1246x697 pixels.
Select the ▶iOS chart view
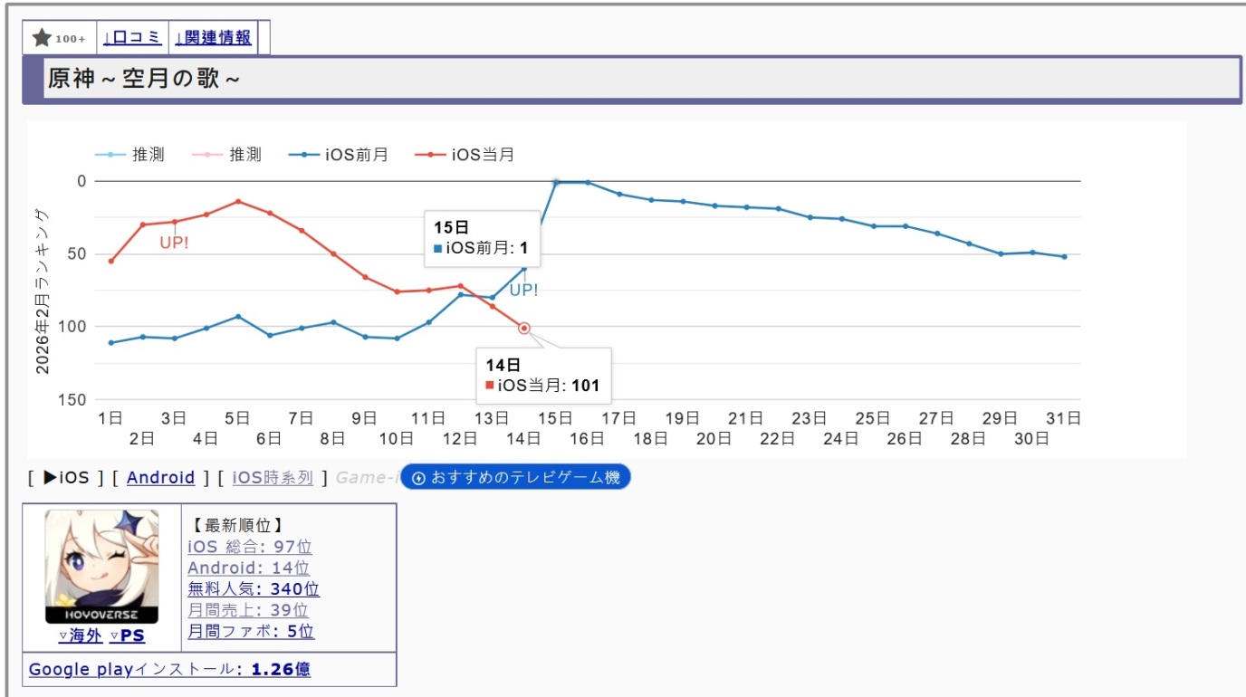coord(66,478)
